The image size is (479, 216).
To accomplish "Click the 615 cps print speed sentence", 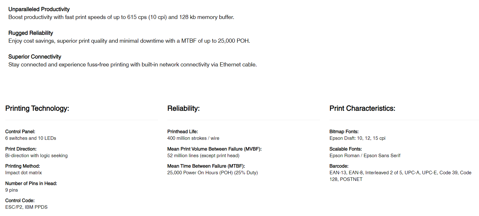I will pos(121,17).
